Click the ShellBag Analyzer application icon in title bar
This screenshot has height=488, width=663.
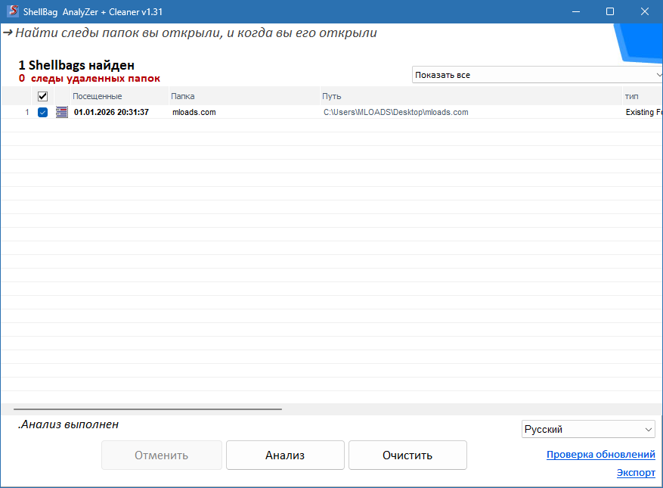click(x=11, y=11)
